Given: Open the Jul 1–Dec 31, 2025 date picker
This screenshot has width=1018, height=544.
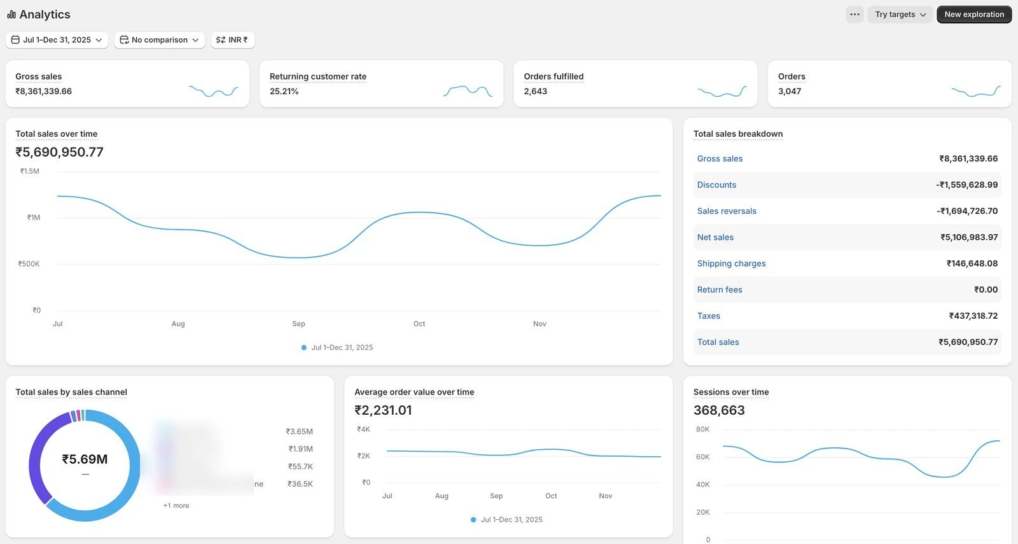Looking at the screenshot, I should (57, 39).
